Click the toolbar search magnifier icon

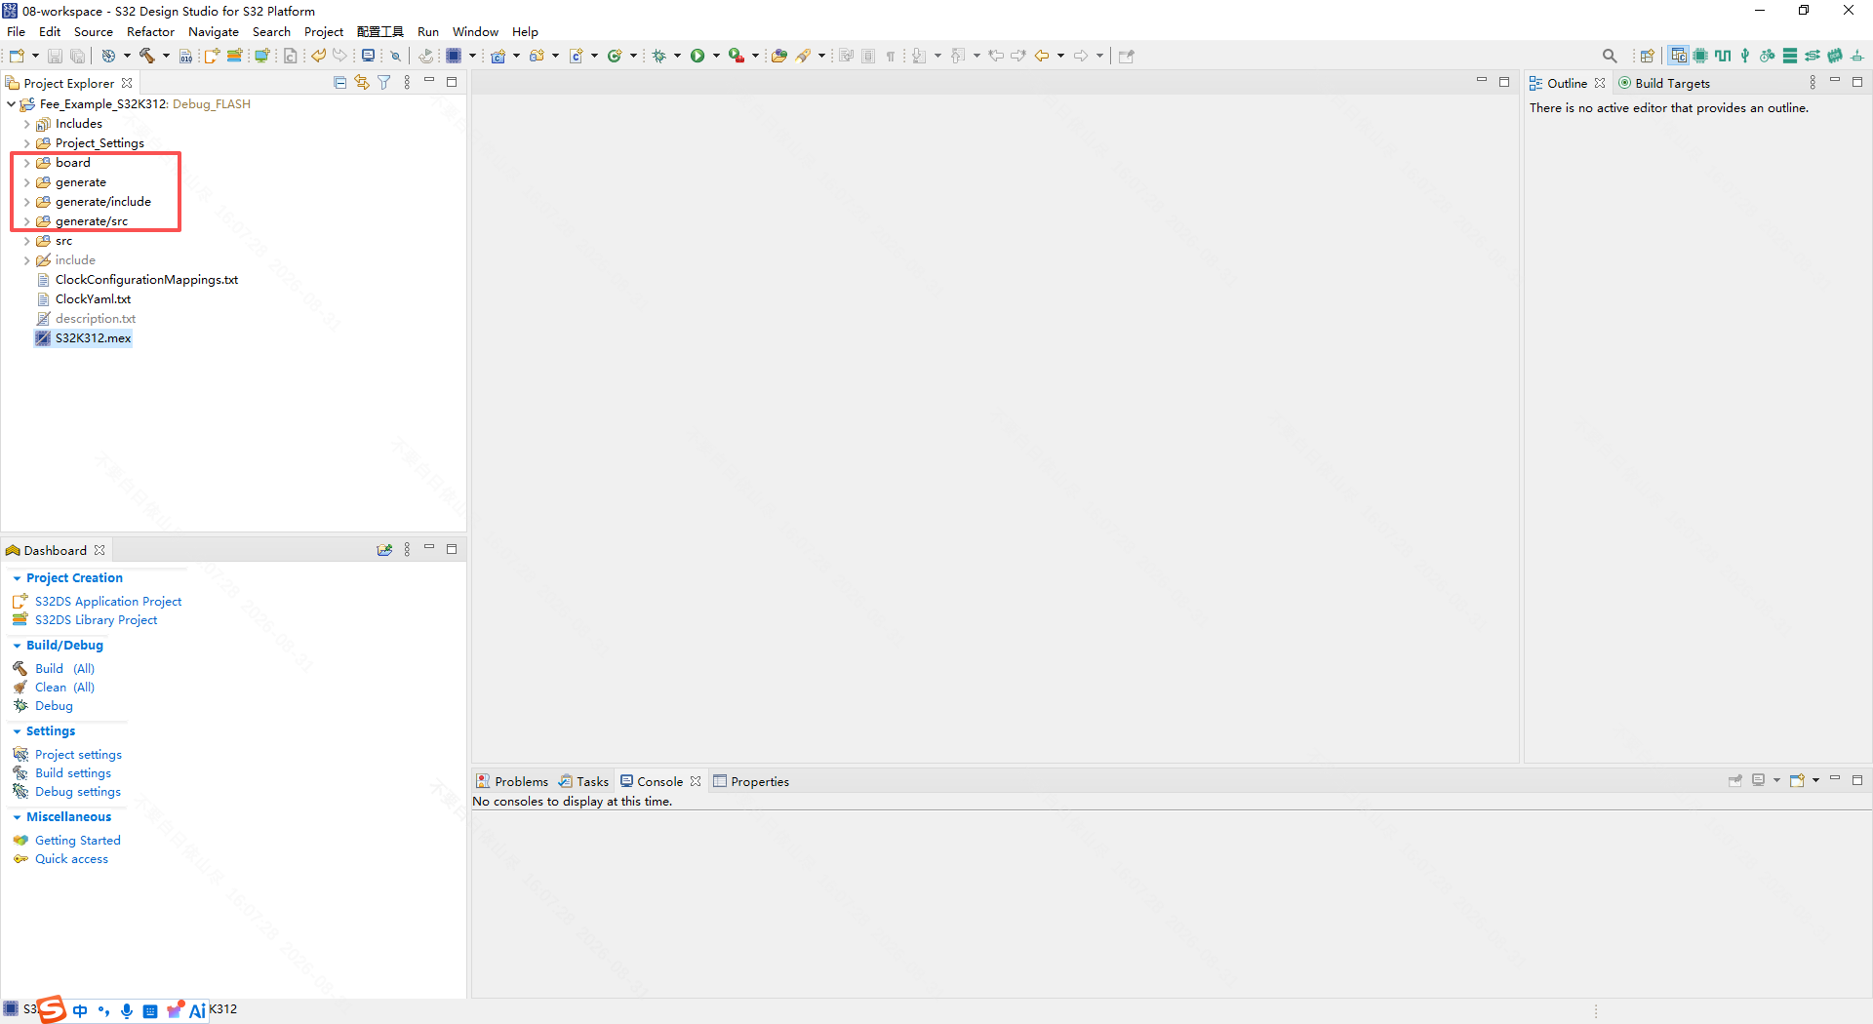tap(1610, 56)
